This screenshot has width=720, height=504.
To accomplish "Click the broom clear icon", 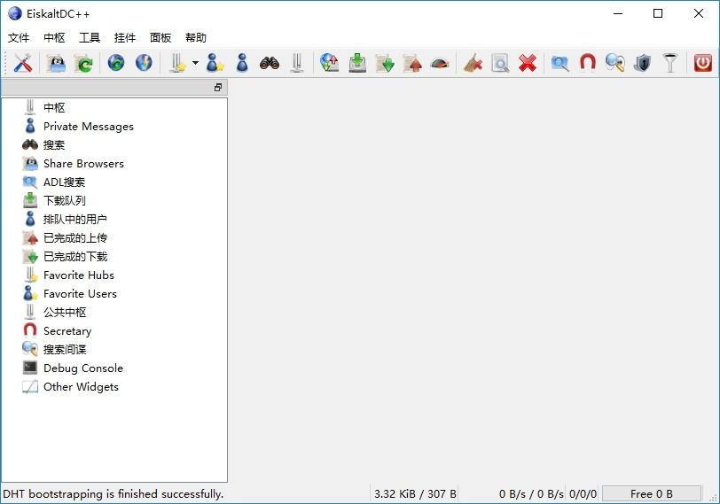I will click(x=473, y=63).
